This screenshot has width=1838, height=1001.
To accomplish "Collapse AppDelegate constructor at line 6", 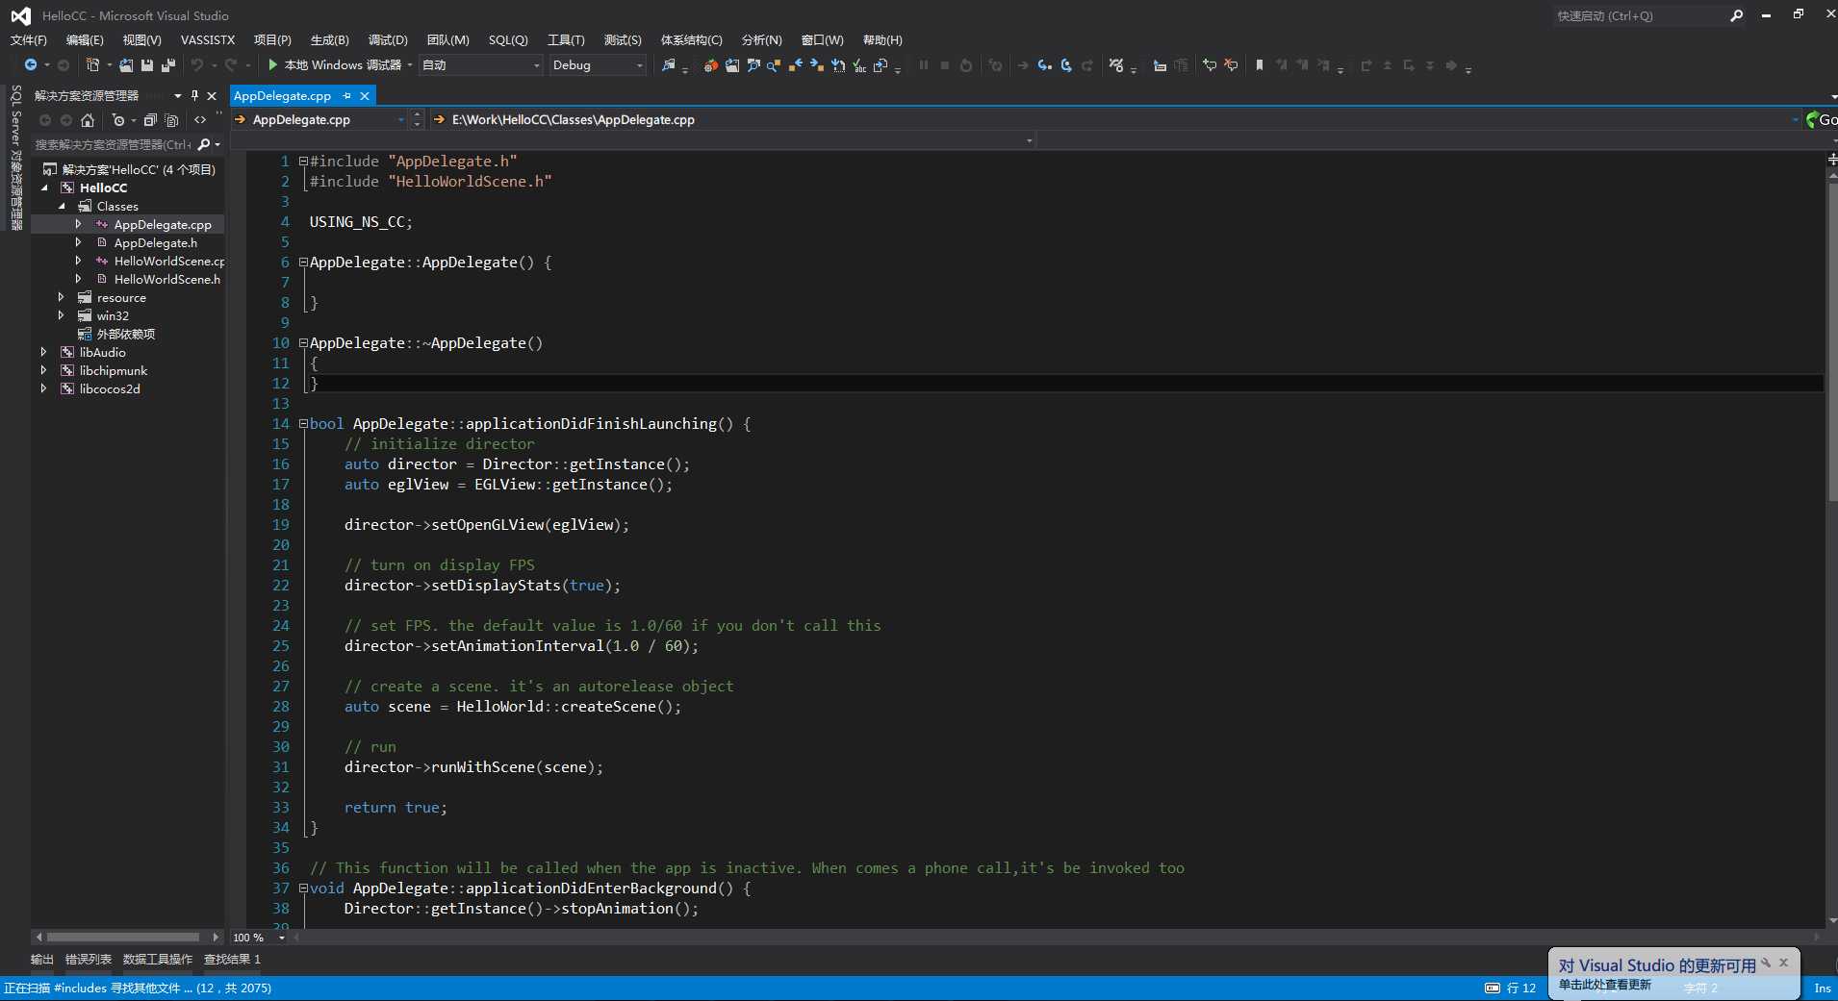I will (x=303, y=263).
